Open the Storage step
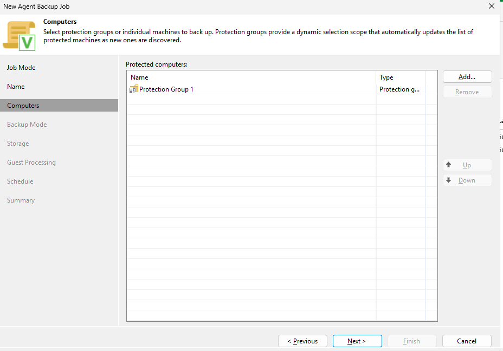 tap(18, 144)
